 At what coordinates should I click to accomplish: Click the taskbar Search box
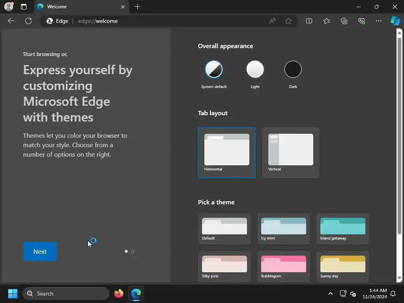coord(66,294)
